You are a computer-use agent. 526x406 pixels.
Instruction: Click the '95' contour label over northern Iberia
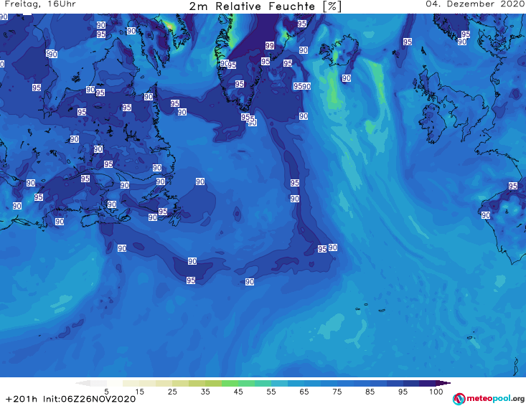(x=513, y=186)
